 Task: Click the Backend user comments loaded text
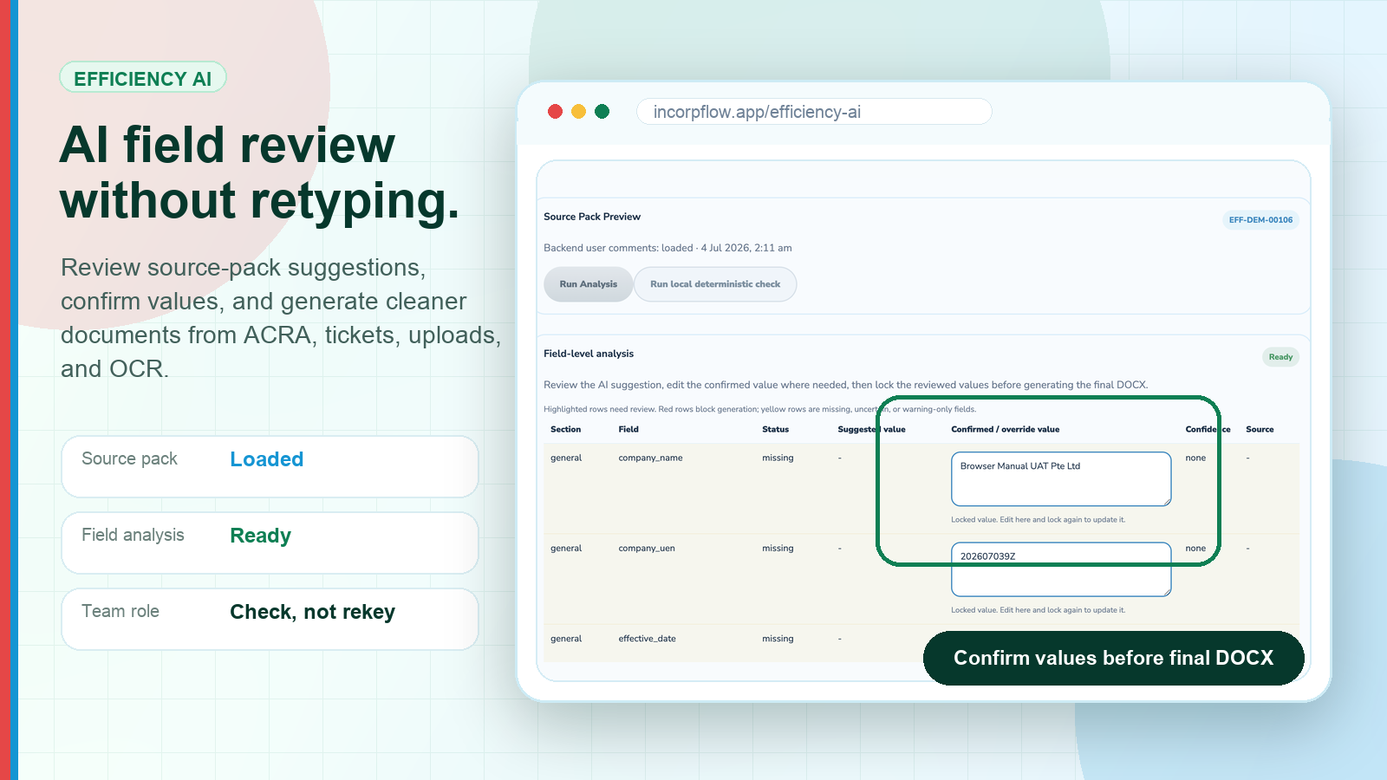[667, 248]
